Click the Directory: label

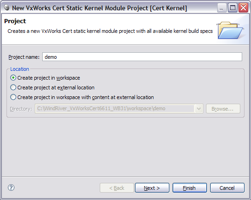click(x=21, y=109)
